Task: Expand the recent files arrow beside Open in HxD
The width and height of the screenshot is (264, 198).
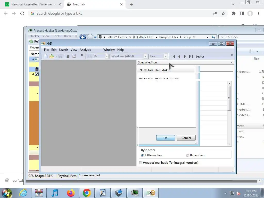Action: (56, 56)
